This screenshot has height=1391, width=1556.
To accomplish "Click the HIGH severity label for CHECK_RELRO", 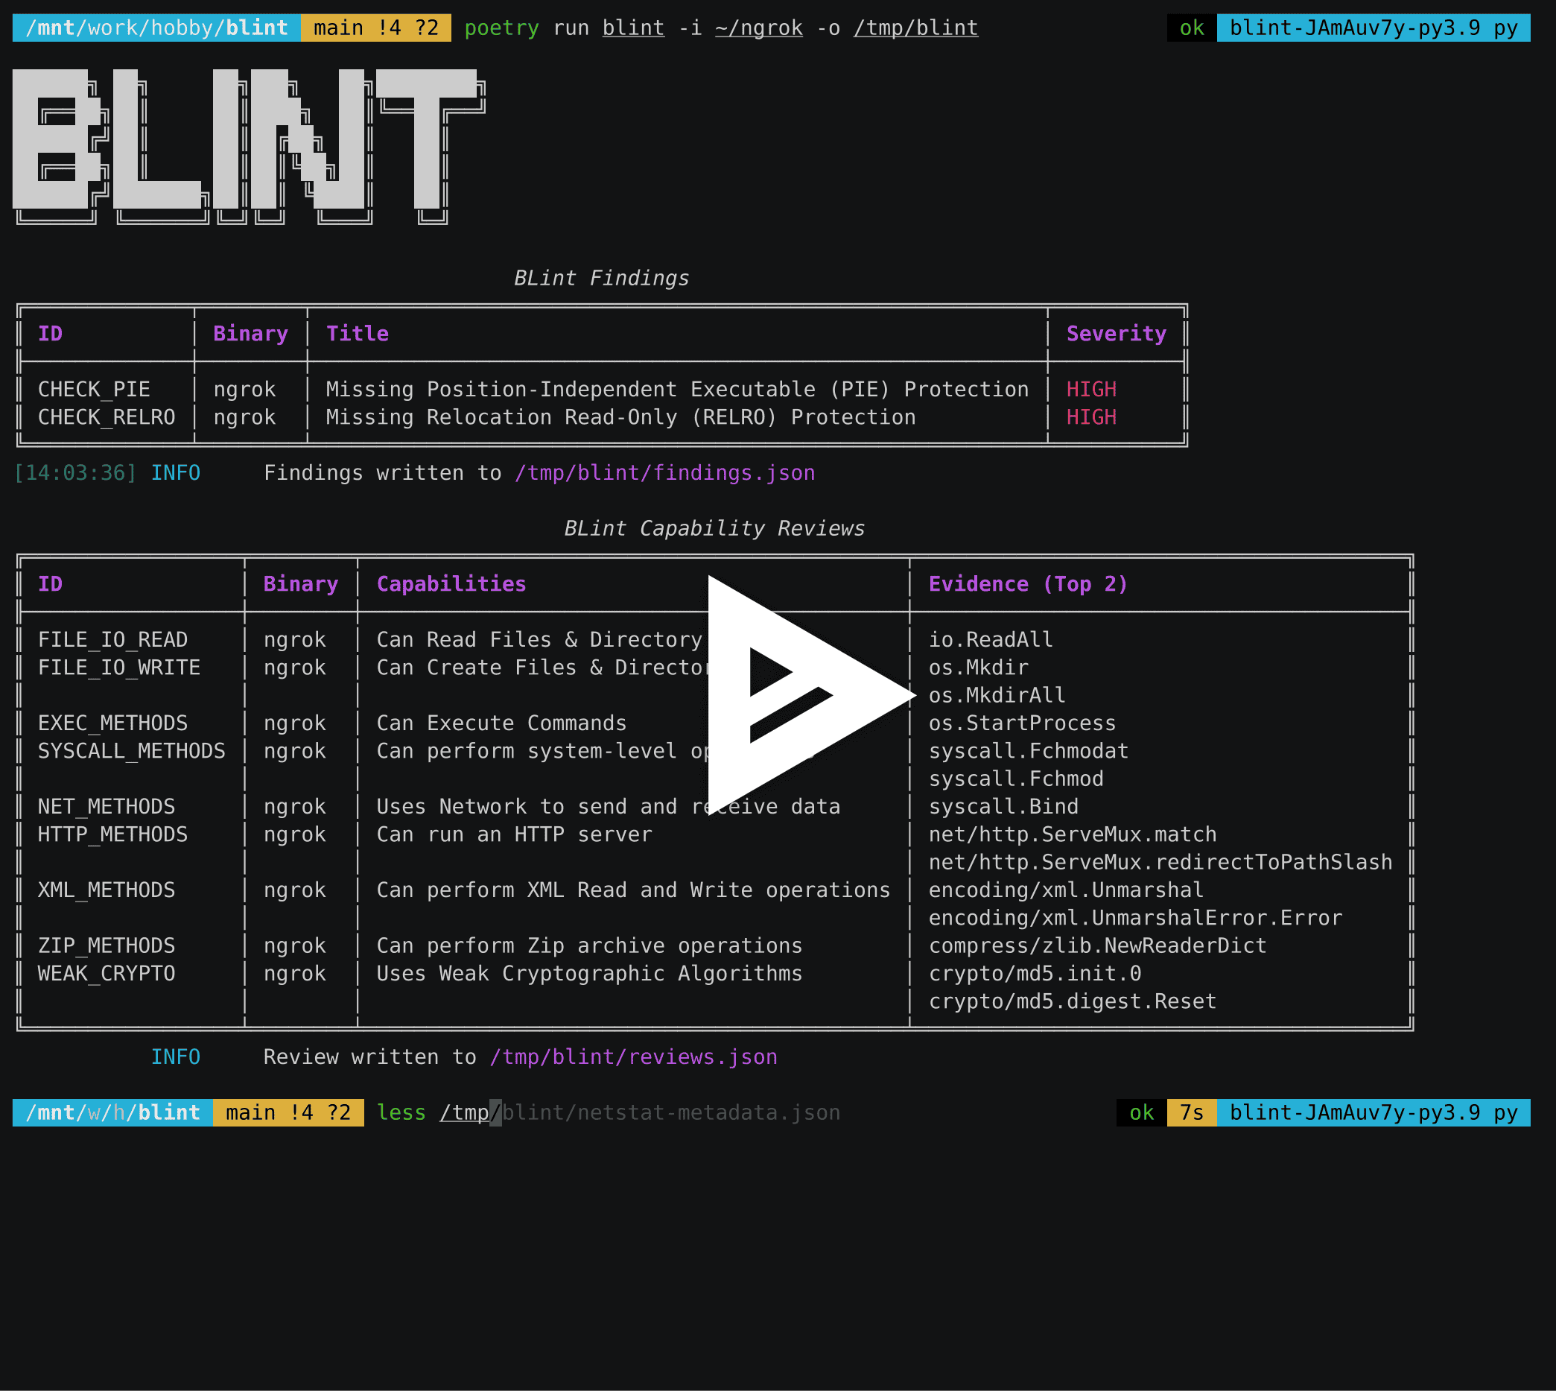I will [1091, 417].
